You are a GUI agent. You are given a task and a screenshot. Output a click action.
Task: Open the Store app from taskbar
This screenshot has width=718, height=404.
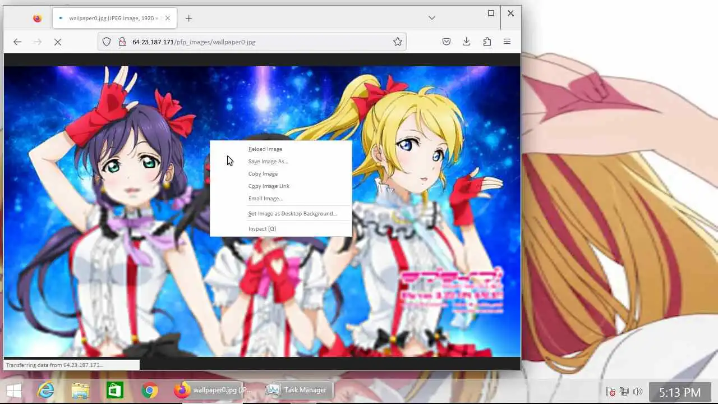115,391
